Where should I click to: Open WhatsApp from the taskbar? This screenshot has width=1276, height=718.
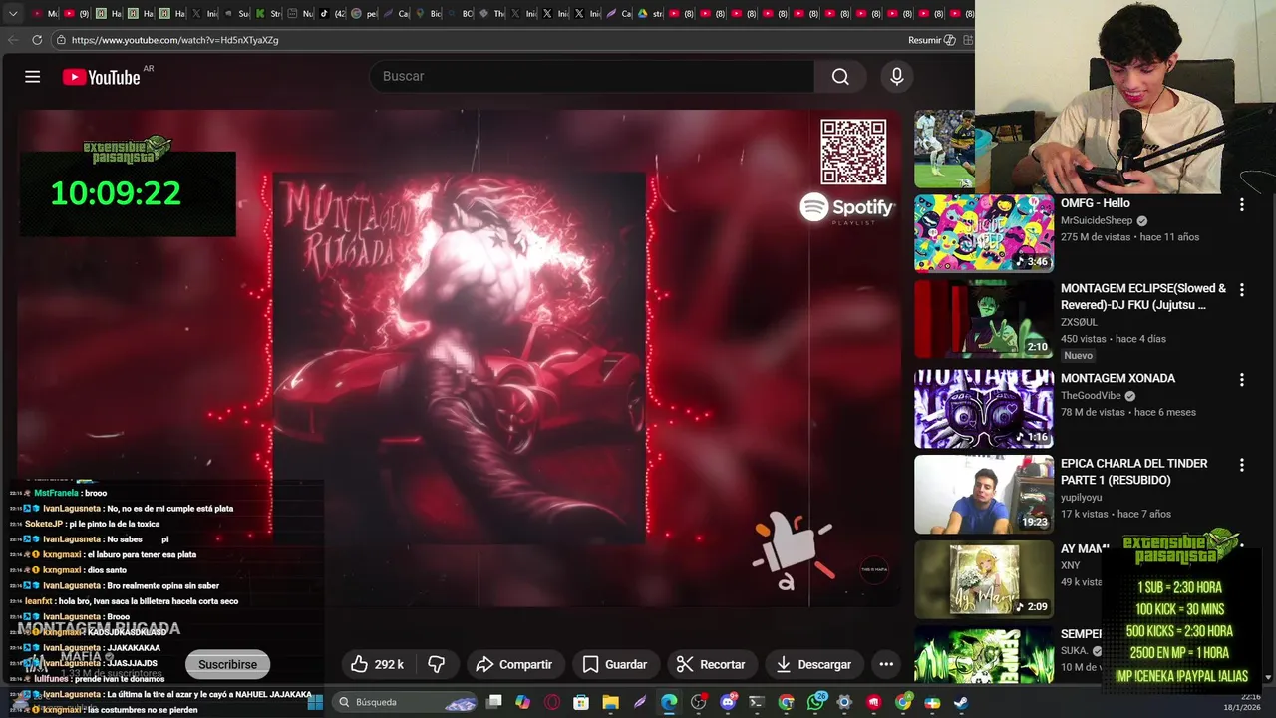[815, 702]
